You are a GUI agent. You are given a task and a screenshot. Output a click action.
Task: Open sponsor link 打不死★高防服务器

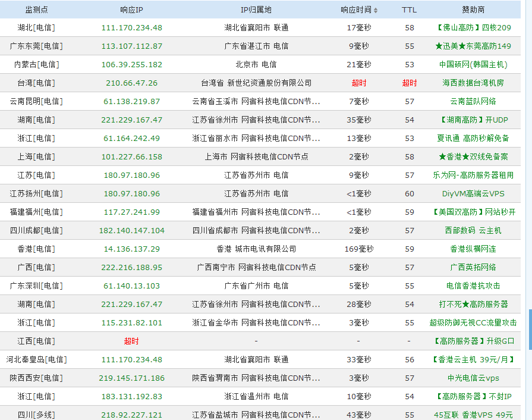pyautogui.click(x=473, y=304)
